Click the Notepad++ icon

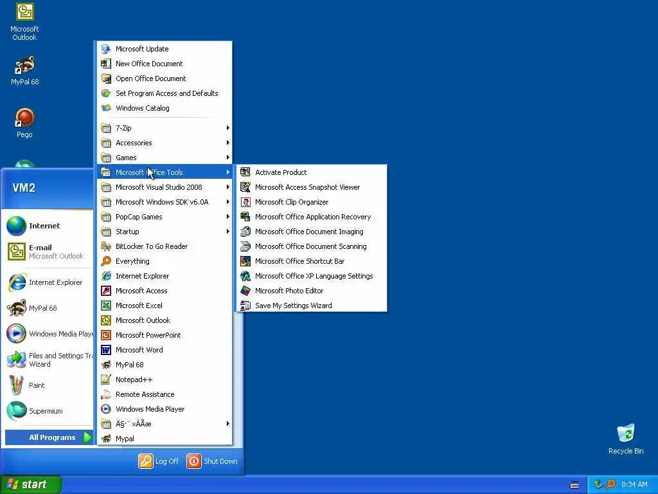pyautogui.click(x=106, y=380)
